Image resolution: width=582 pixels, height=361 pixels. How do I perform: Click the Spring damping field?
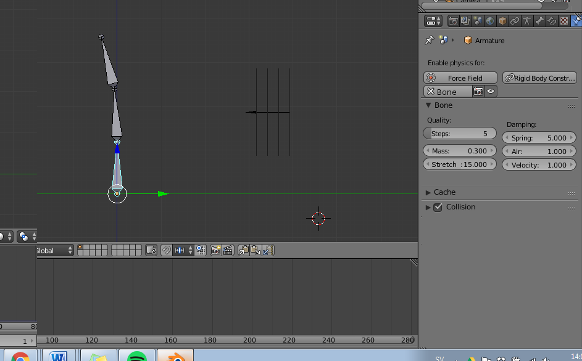pos(539,138)
